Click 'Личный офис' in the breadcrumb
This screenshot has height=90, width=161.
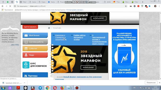point(57,28)
